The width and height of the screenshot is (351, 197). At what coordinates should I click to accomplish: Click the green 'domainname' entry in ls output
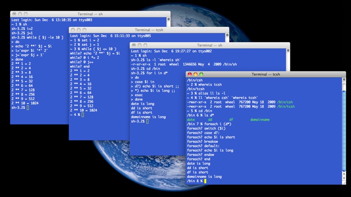coord(260,119)
